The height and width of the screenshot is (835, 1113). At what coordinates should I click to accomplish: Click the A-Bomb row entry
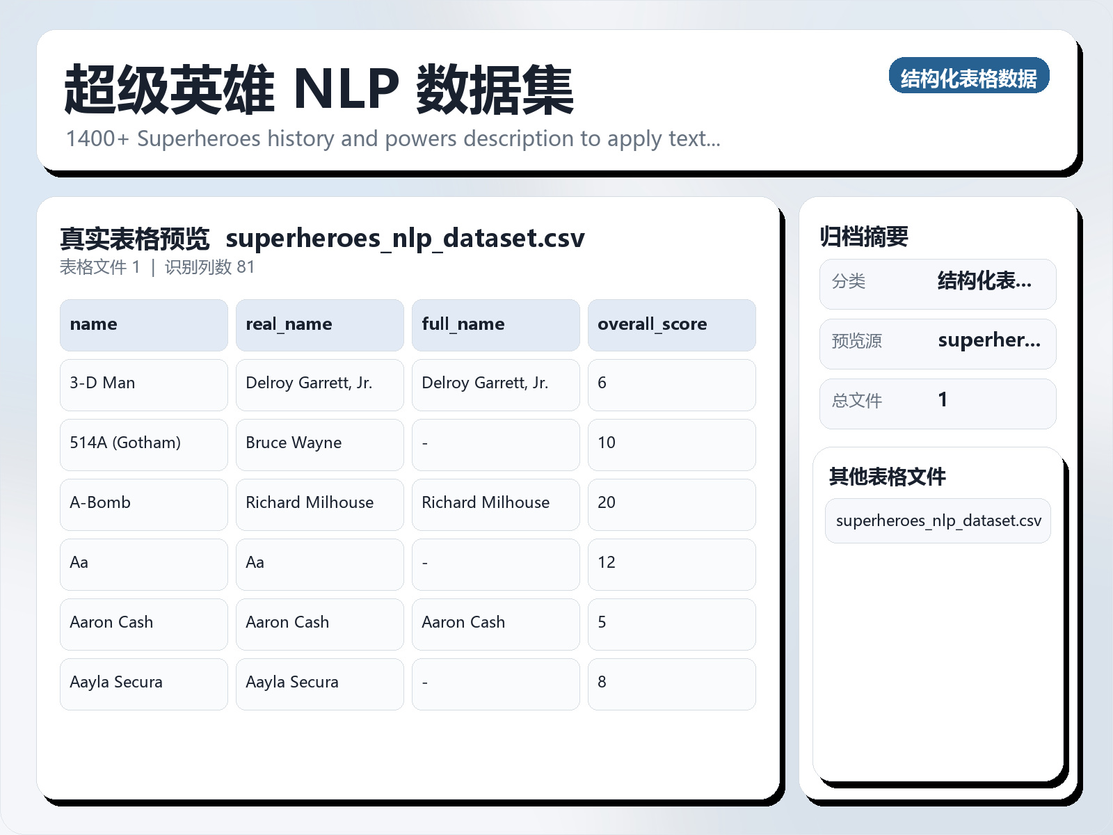point(143,504)
